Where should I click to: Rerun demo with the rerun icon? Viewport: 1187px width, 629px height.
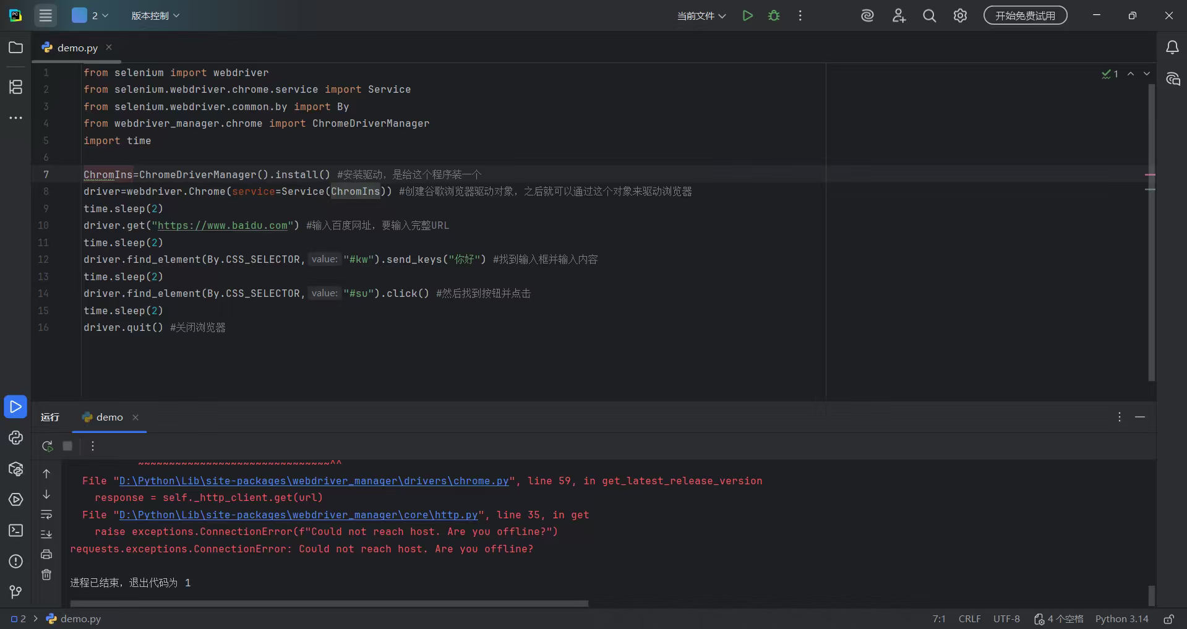click(x=47, y=446)
